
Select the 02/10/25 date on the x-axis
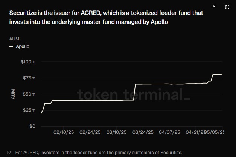click(x=64, y=132)
